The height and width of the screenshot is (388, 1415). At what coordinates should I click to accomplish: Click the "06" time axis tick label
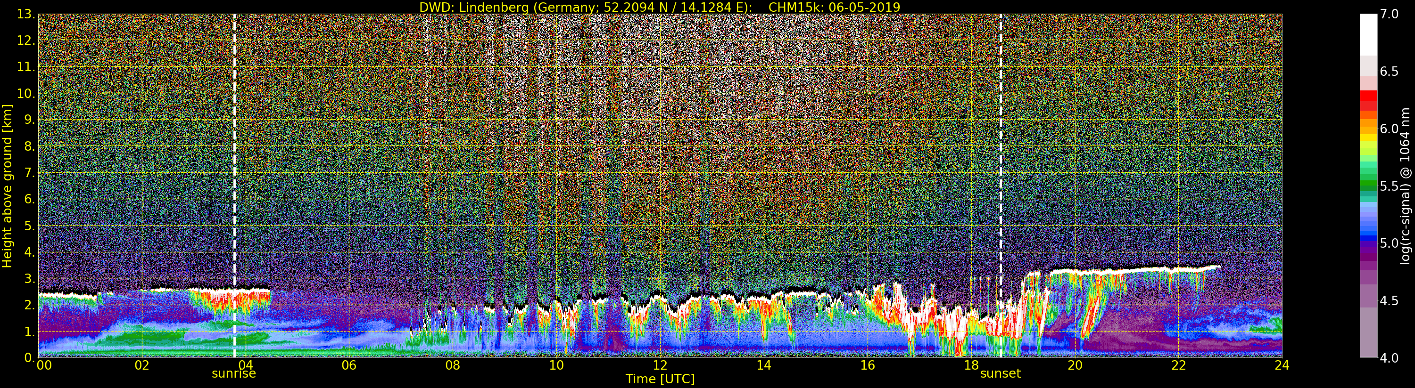click(x=349, y=365)
